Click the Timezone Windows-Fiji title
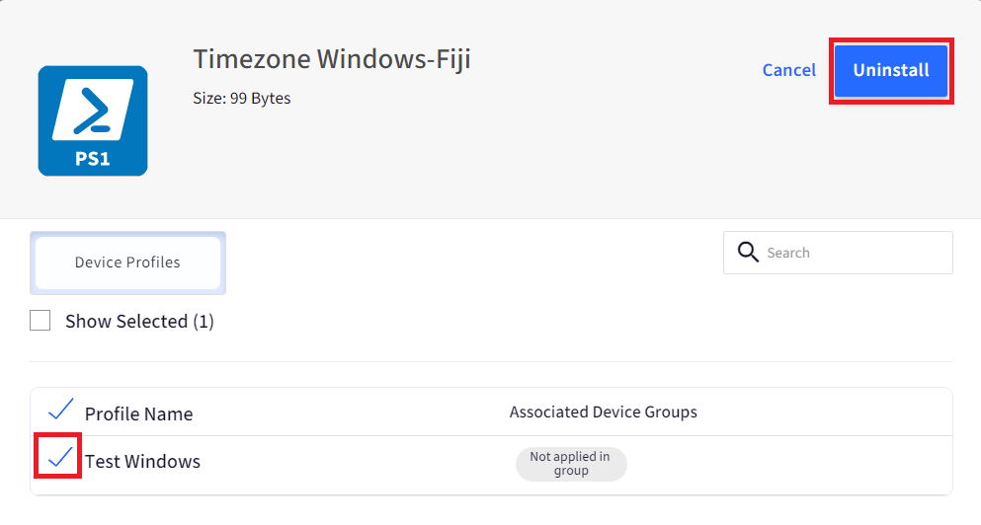Image resolution: width=981 pixels, height=525 pixels. point(332,59)
